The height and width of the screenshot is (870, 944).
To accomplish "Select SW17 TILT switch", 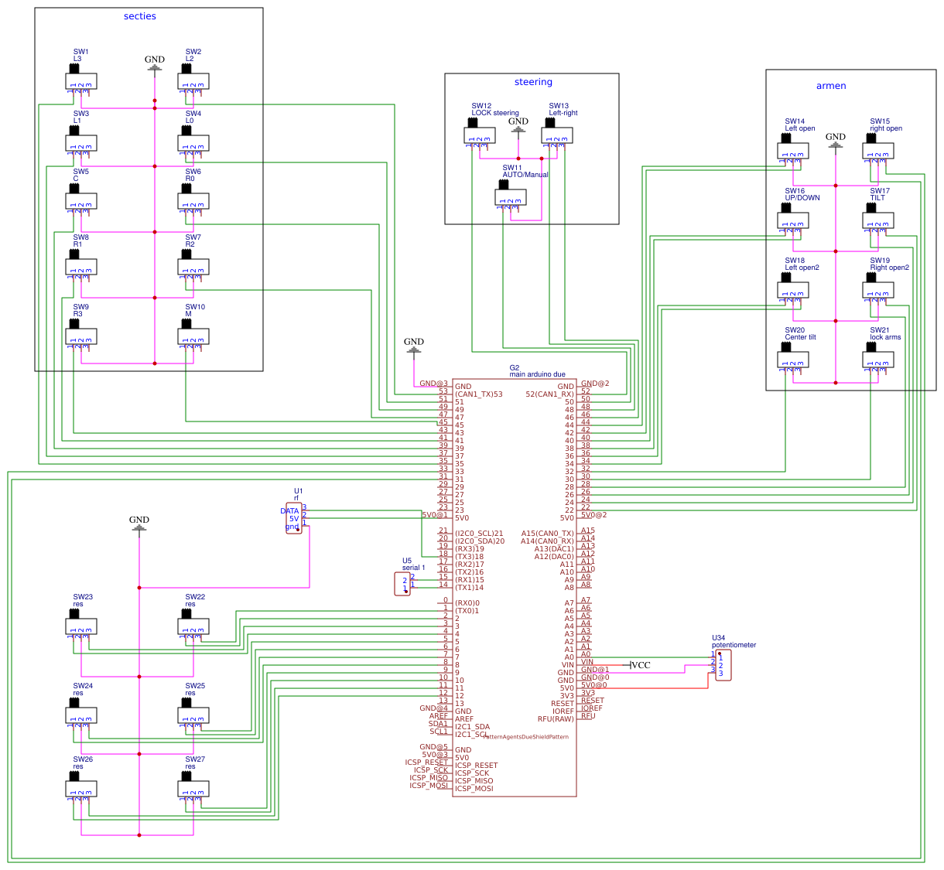I will [878, 219].
